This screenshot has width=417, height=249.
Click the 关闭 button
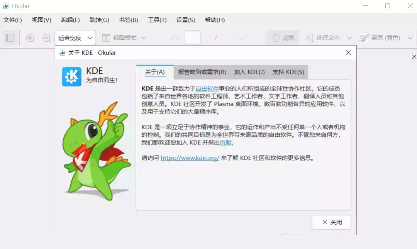click(331, 222)
